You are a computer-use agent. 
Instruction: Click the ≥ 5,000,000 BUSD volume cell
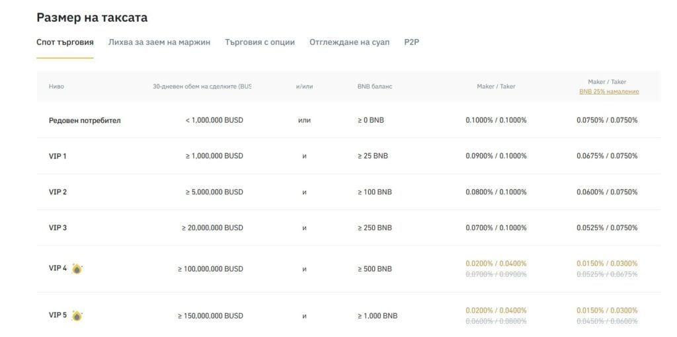214,192
